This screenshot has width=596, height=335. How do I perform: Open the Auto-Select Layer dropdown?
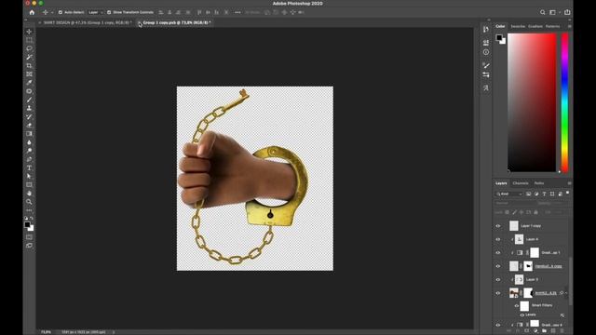pyautogui.click(x=96, y=12)
